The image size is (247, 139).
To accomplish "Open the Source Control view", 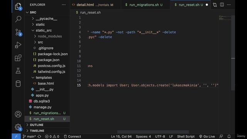I will [x=18, y=32].
